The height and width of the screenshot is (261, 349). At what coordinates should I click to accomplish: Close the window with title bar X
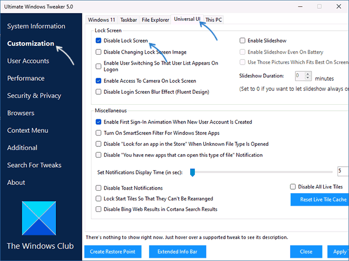[x=339, y=6]
